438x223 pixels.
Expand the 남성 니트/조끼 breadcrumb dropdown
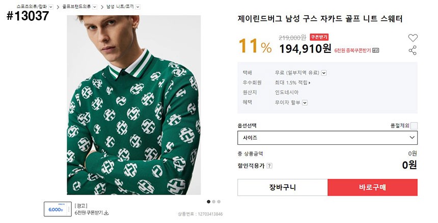click(x=138, y=7)
